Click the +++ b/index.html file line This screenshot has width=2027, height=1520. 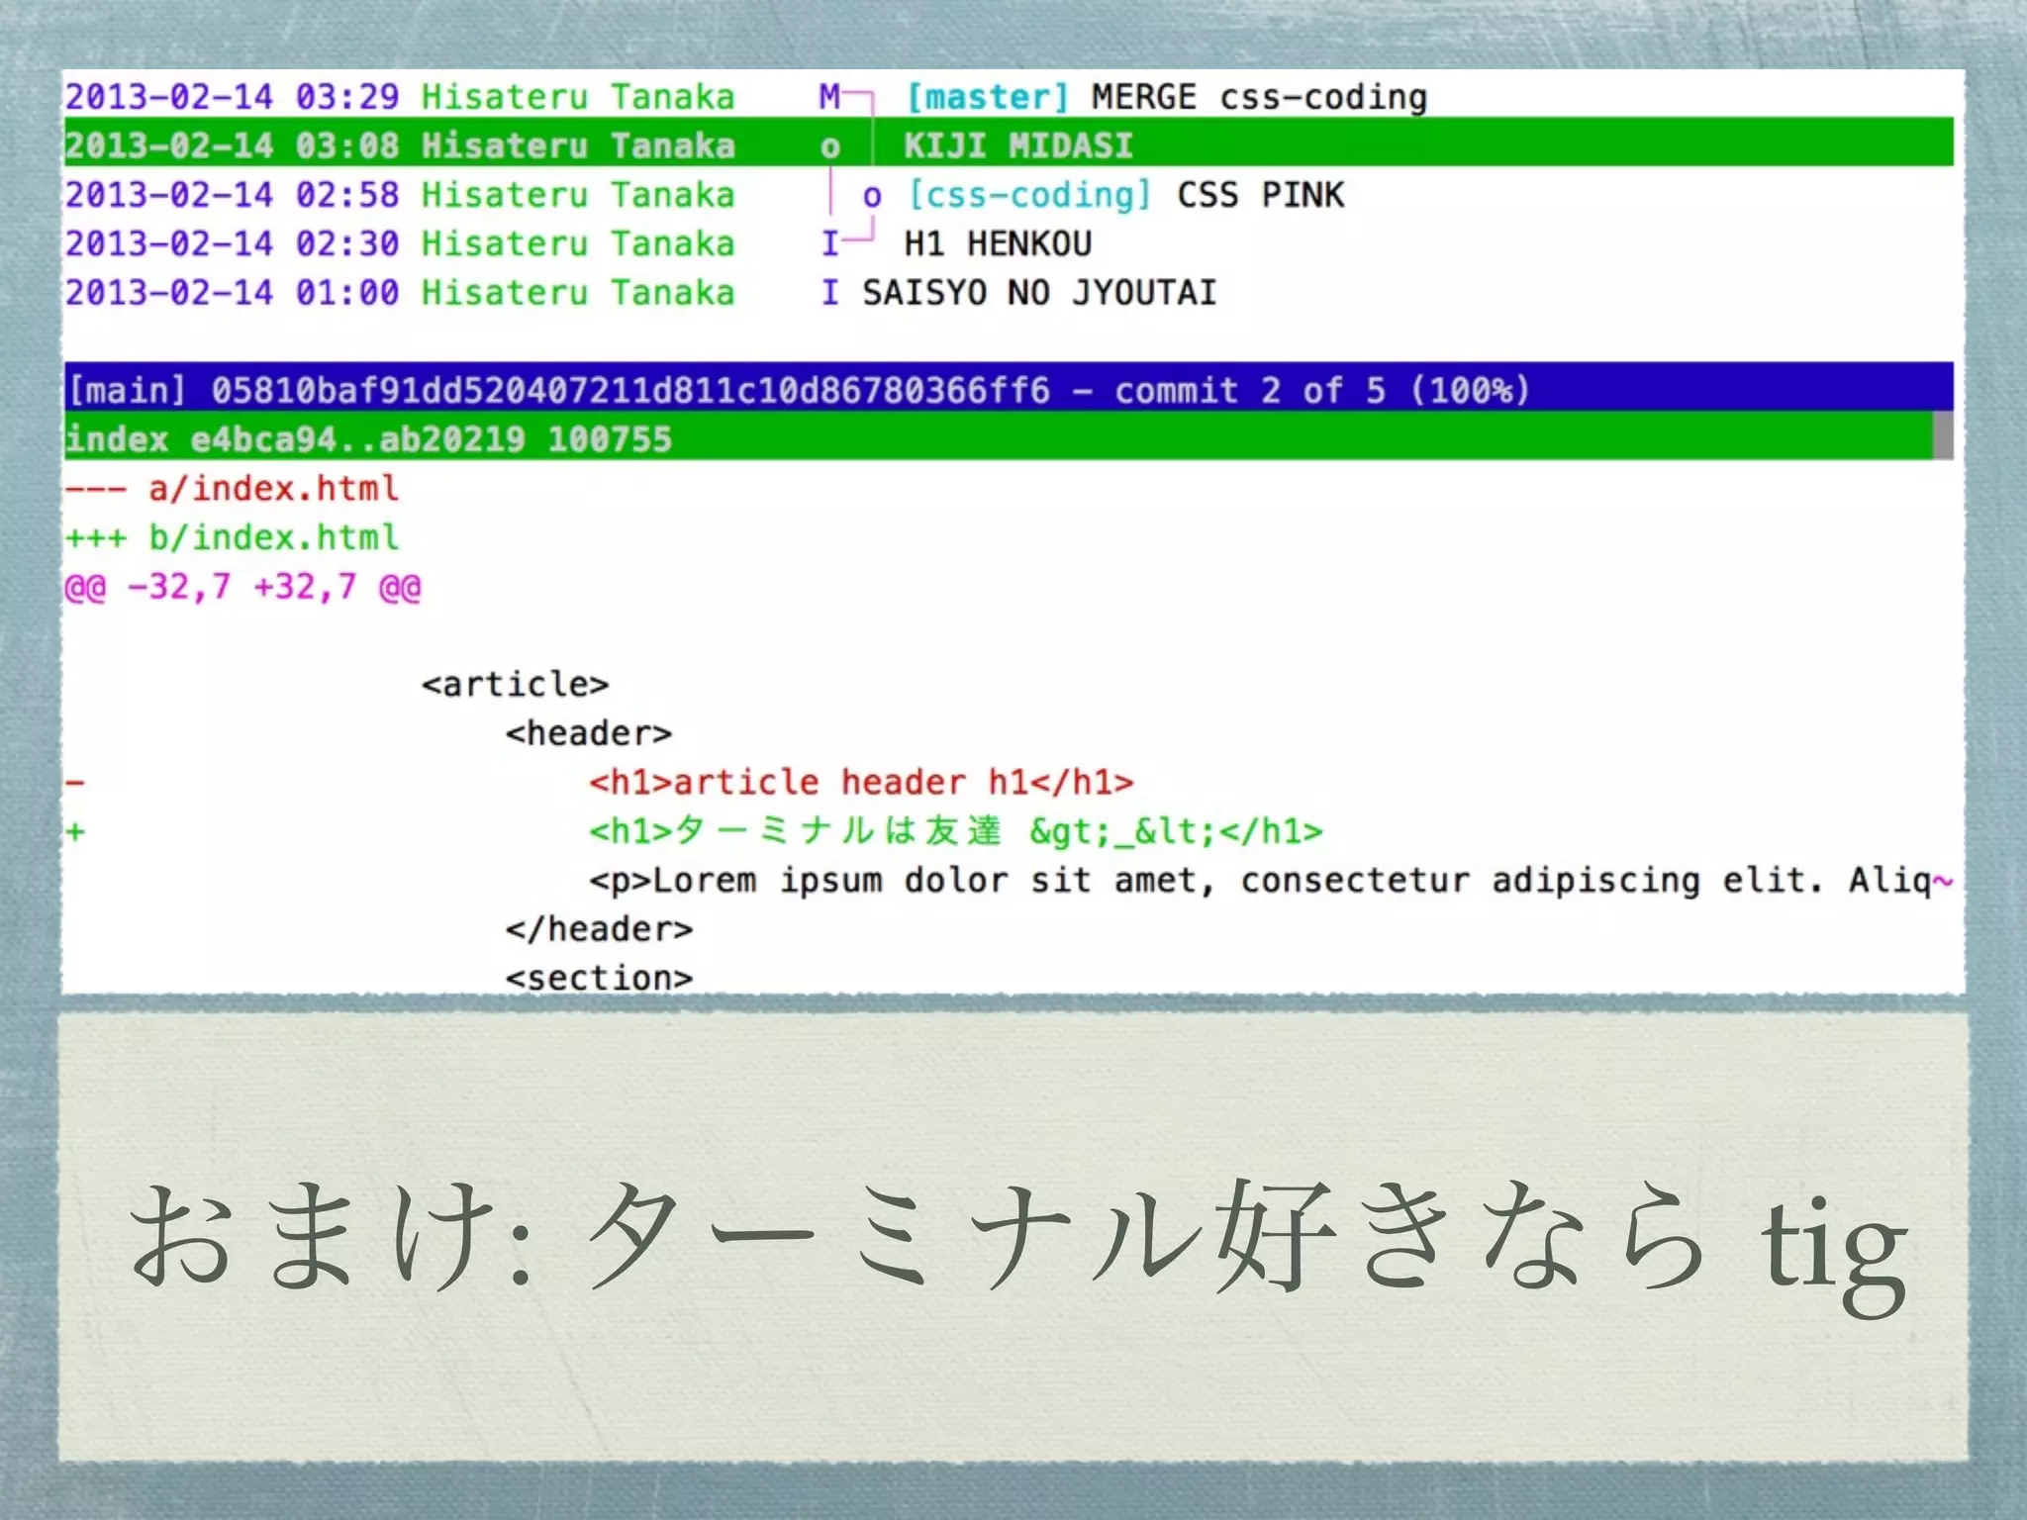tap(233, 537)
